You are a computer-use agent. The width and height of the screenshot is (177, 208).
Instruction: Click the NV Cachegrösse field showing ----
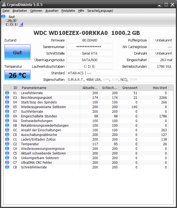[161, 47]
